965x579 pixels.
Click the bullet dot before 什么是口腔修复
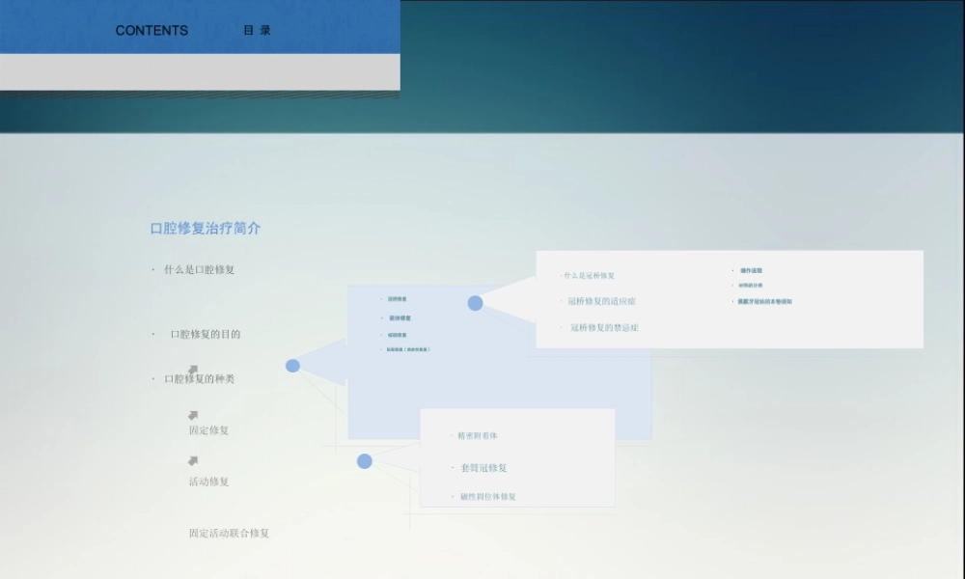(152, 269)
